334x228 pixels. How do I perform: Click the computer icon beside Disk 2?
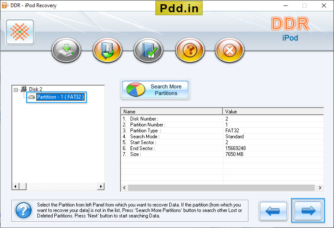coord(24,89)
